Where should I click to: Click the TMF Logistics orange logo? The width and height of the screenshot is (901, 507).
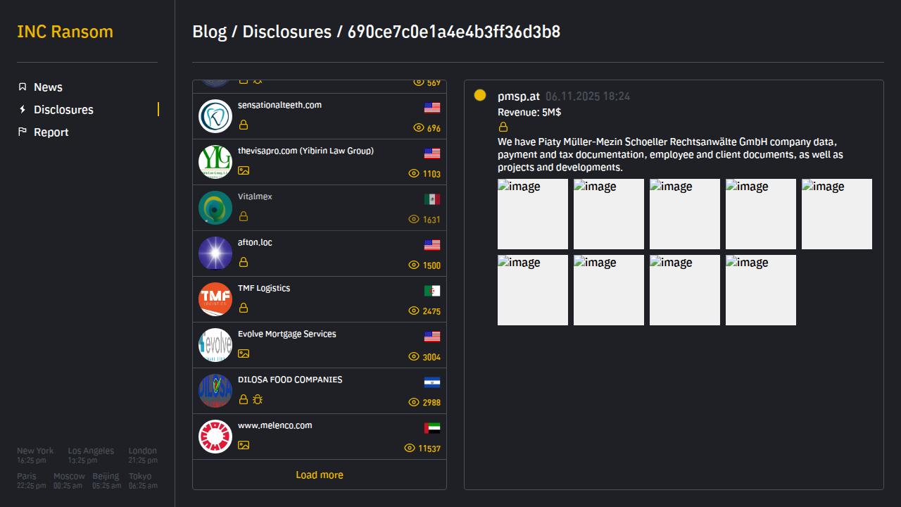(215, 299)
